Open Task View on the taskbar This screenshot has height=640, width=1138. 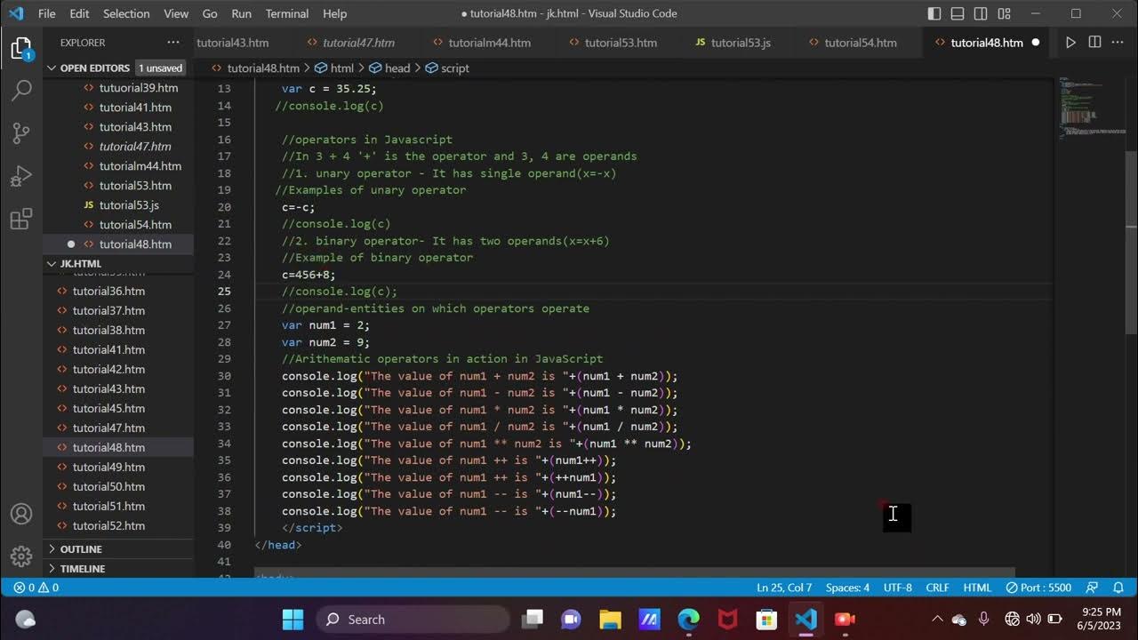point(532,620)
